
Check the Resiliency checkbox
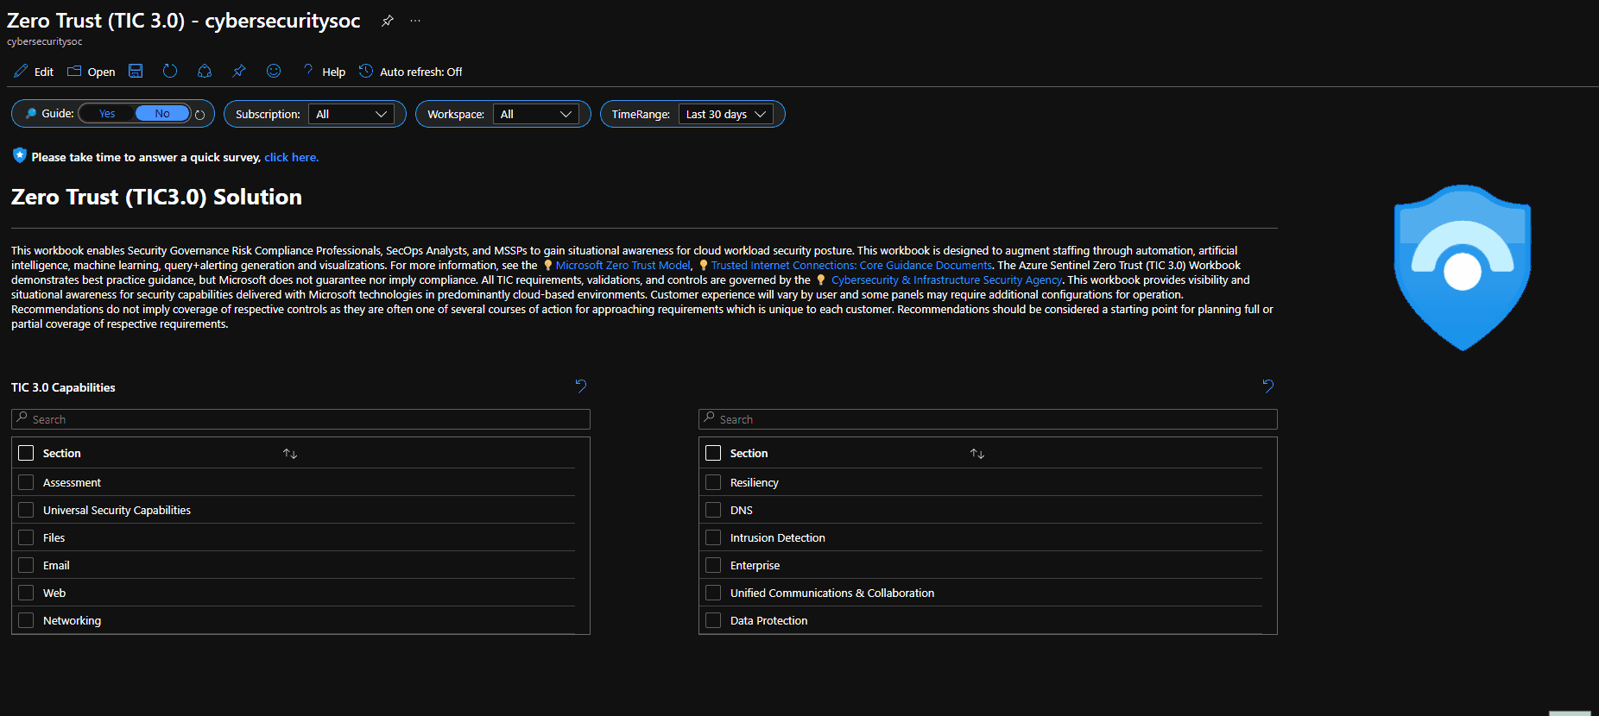pyautogui.click(x=713, y=482)
